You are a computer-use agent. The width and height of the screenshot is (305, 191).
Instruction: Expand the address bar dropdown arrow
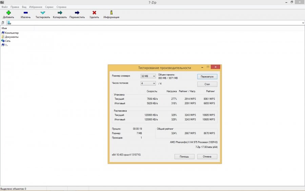pyautogui.click(x=303, y=23)
